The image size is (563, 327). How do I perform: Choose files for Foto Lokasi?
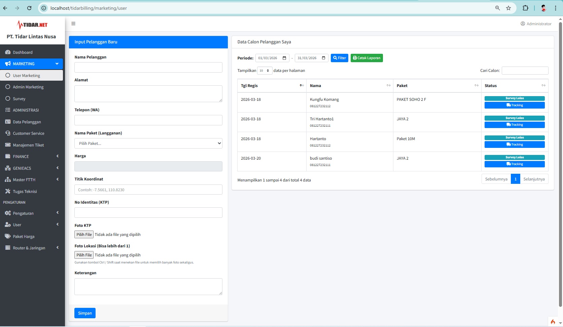coord(84,255)
